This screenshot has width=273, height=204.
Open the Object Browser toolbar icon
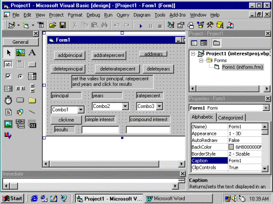point(201,25)
